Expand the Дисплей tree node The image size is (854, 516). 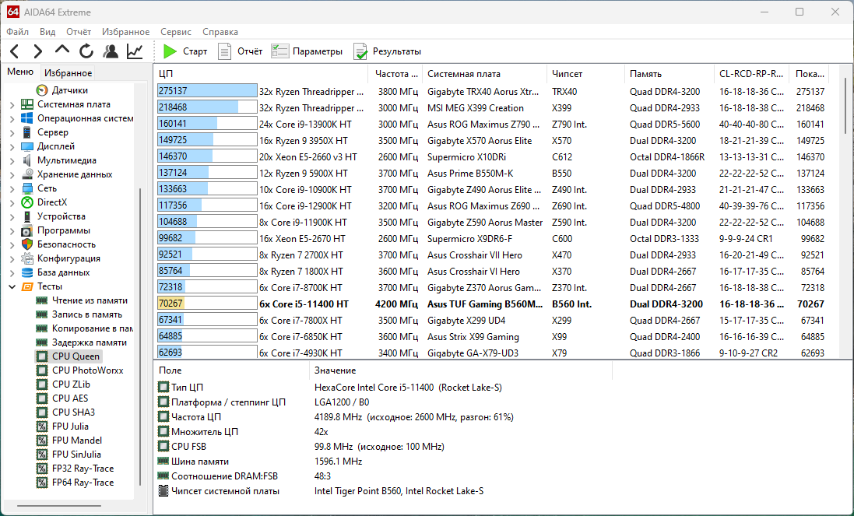[12, 146]
